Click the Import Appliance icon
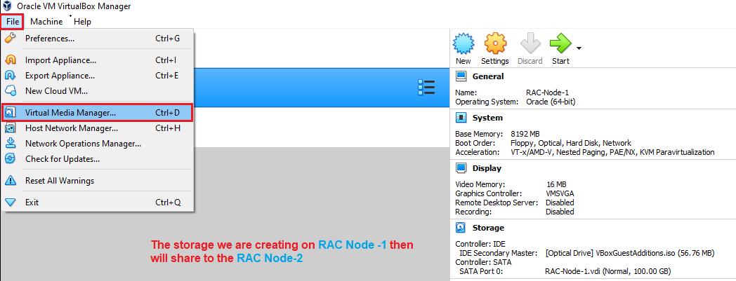Screen dimensions: 736x281 coord(11,60)
